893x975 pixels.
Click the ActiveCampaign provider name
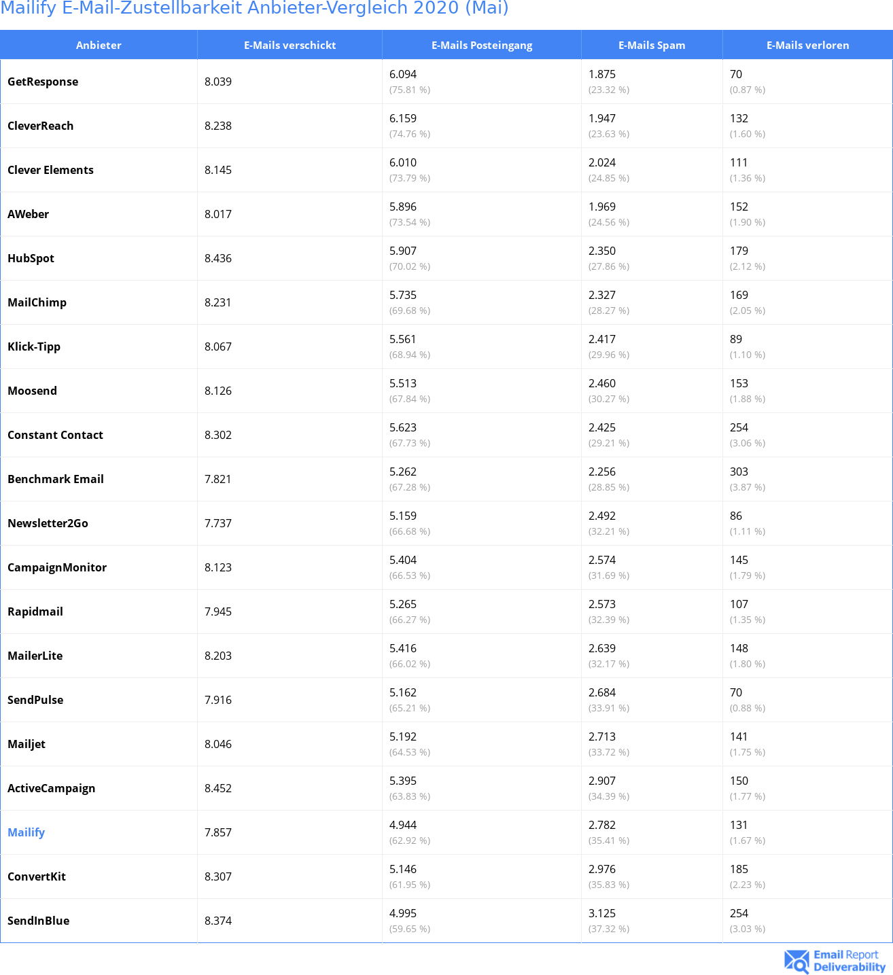click(51, 788)
